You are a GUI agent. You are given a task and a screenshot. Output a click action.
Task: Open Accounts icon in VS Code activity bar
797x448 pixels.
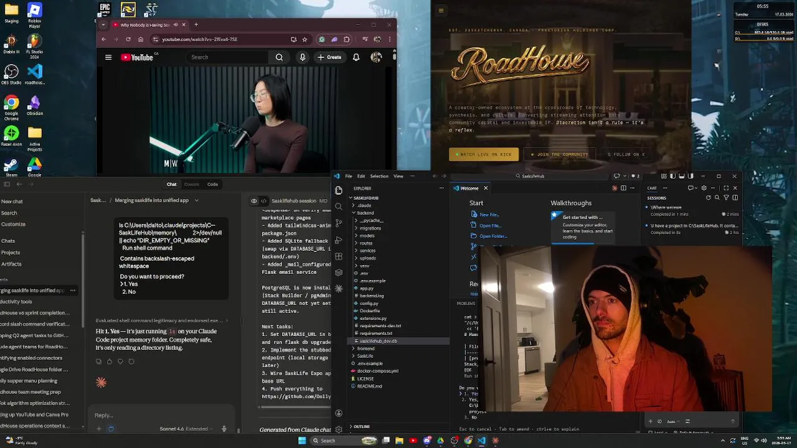(x=339, y=413)
